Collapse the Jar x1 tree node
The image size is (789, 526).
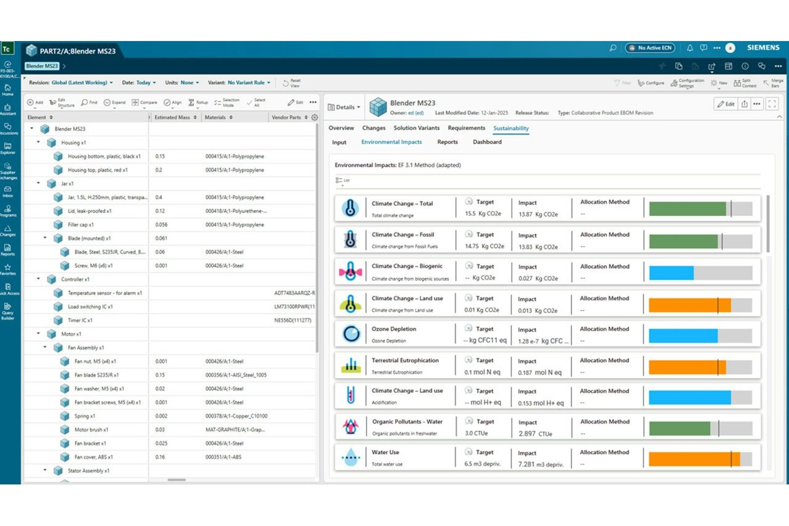click(x=38, y=183)
